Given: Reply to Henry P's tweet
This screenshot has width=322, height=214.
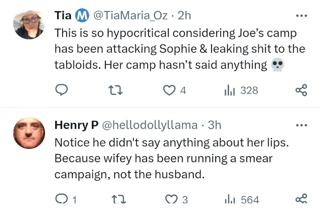Looking at the screenshot, I should click(x=61, y=199).
